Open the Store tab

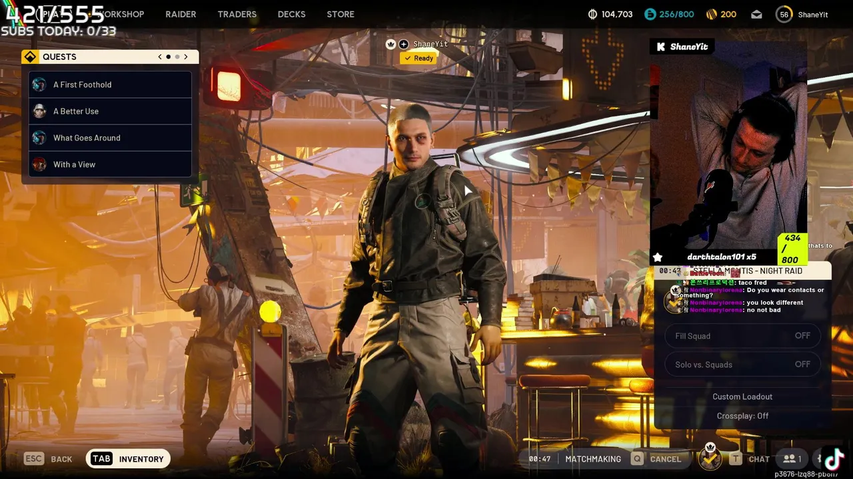(x=341, y=14)
